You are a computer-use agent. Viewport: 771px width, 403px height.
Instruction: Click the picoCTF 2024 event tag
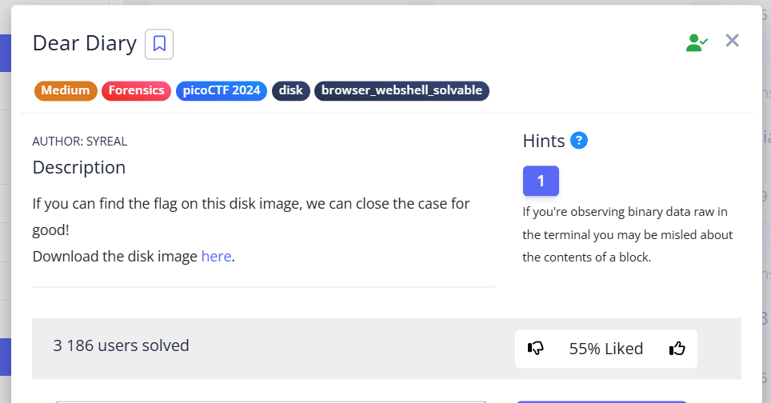(x=222, y=90)
